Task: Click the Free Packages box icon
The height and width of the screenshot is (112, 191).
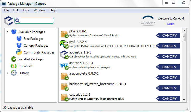Action: point(19,39)
